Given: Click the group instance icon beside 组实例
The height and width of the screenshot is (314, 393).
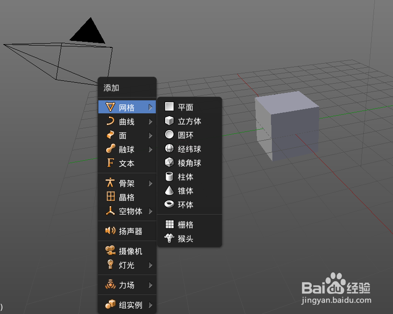Looking at the screenshot, I should 110,304.
